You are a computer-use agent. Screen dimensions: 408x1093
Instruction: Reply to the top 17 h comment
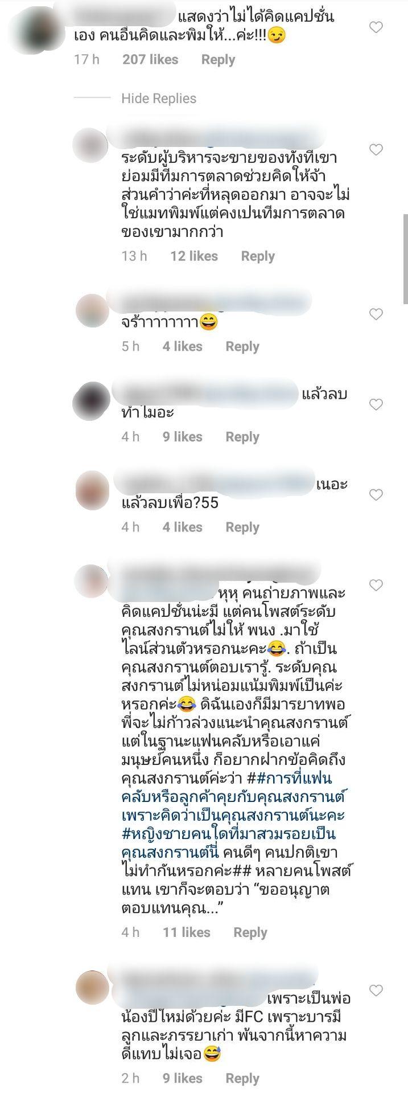(x=218, y=60)
